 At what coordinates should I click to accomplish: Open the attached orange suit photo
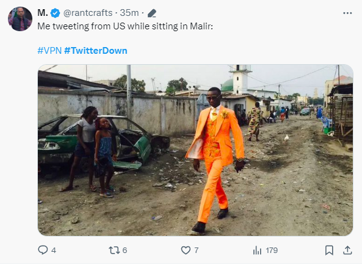[195, 150]
